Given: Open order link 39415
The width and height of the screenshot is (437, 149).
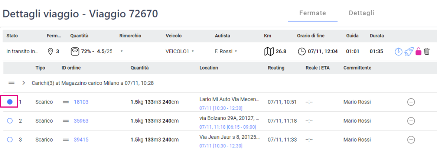Looking at the screenshot, I should point(81,140).
